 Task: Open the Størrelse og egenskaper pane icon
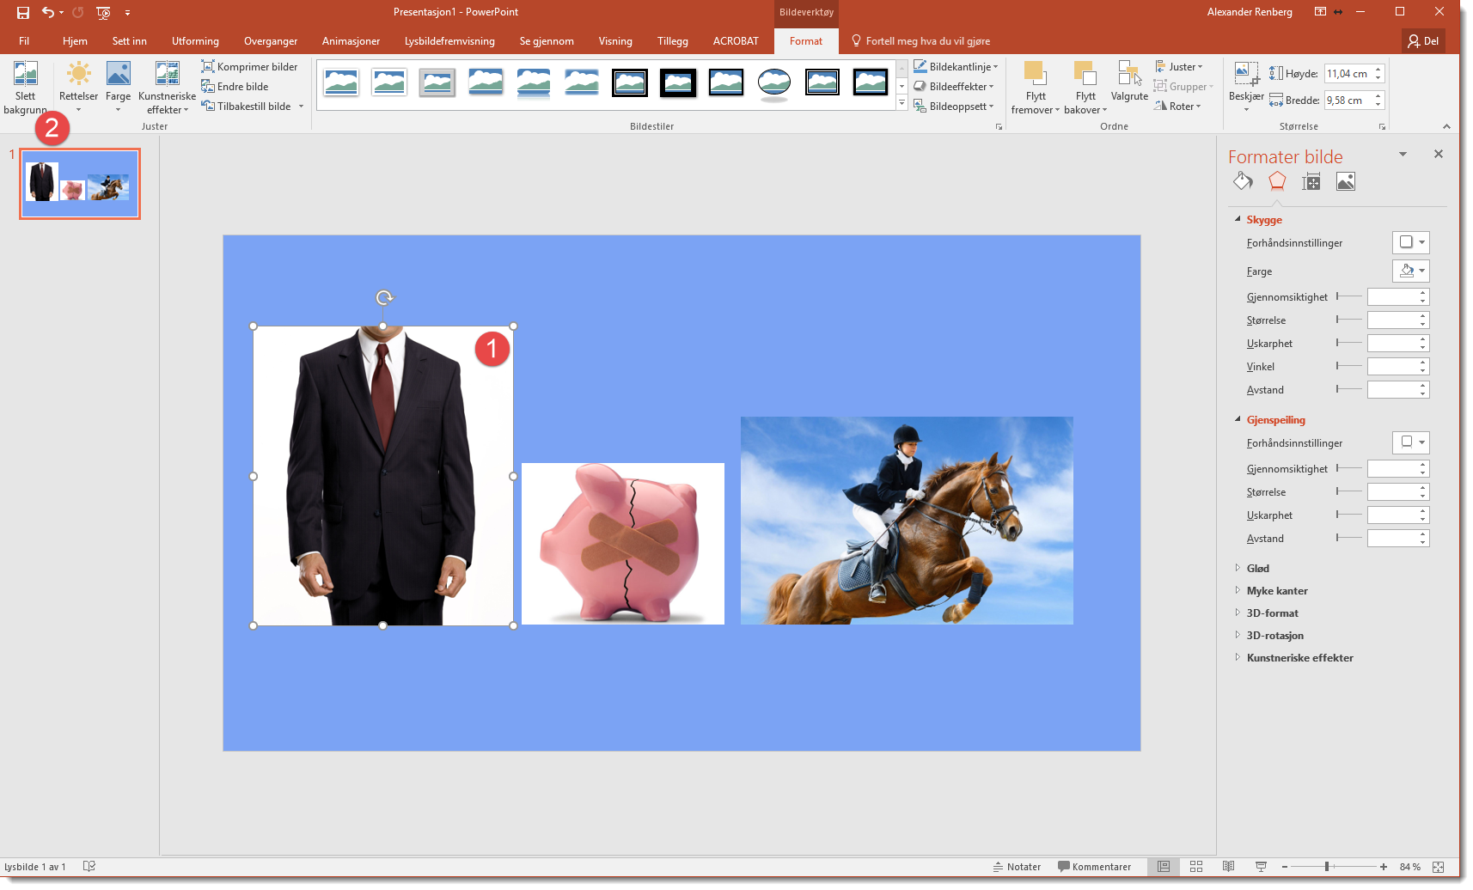click(1311, 181)
